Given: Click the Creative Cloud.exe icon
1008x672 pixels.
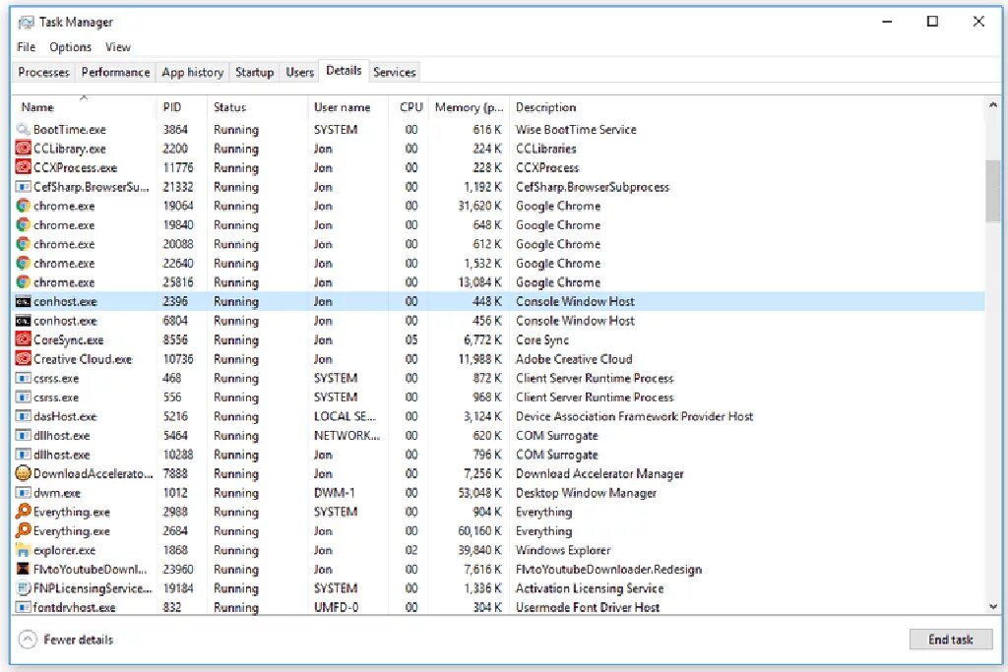Looking at the screenshot, I should 24,358.
